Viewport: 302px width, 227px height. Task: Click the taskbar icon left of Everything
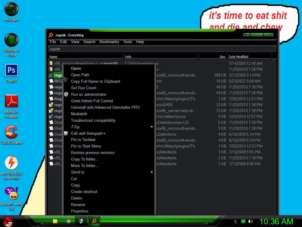coord(81,221)
